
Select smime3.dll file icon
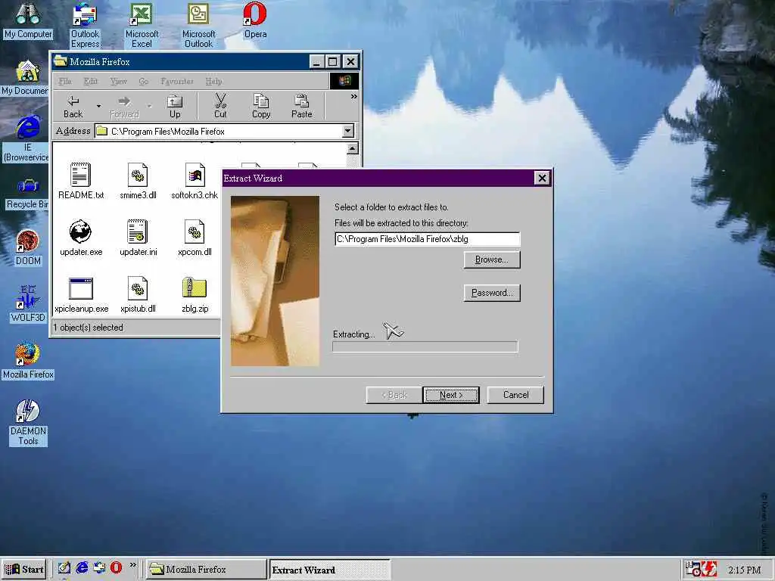(x=138, y=180)
